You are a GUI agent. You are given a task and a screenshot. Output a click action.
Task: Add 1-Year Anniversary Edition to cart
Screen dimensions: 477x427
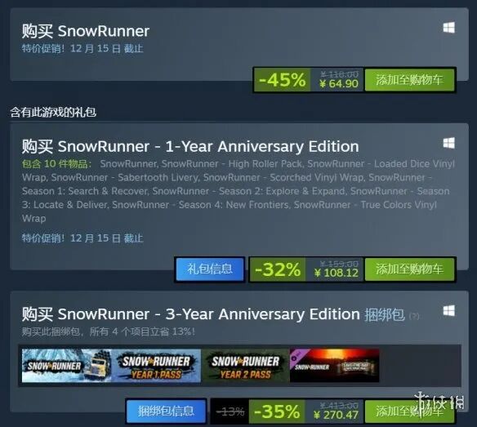tap(409, 269)
